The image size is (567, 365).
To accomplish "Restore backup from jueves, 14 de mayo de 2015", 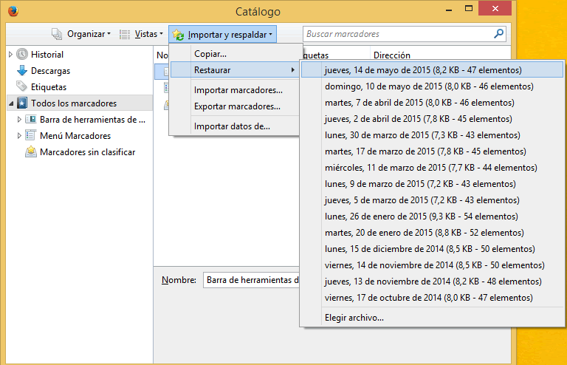I will pyautogui.click(x=432, y=69).
